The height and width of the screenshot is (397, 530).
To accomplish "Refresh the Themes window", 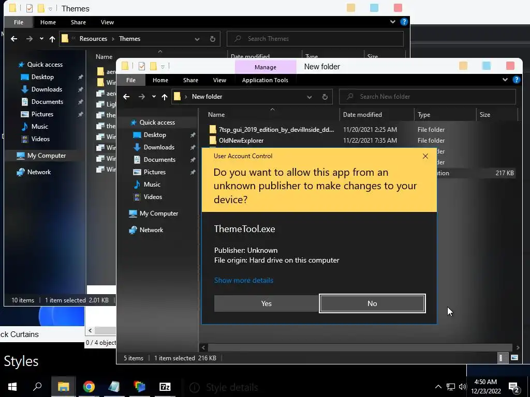I will coord(213,39).
